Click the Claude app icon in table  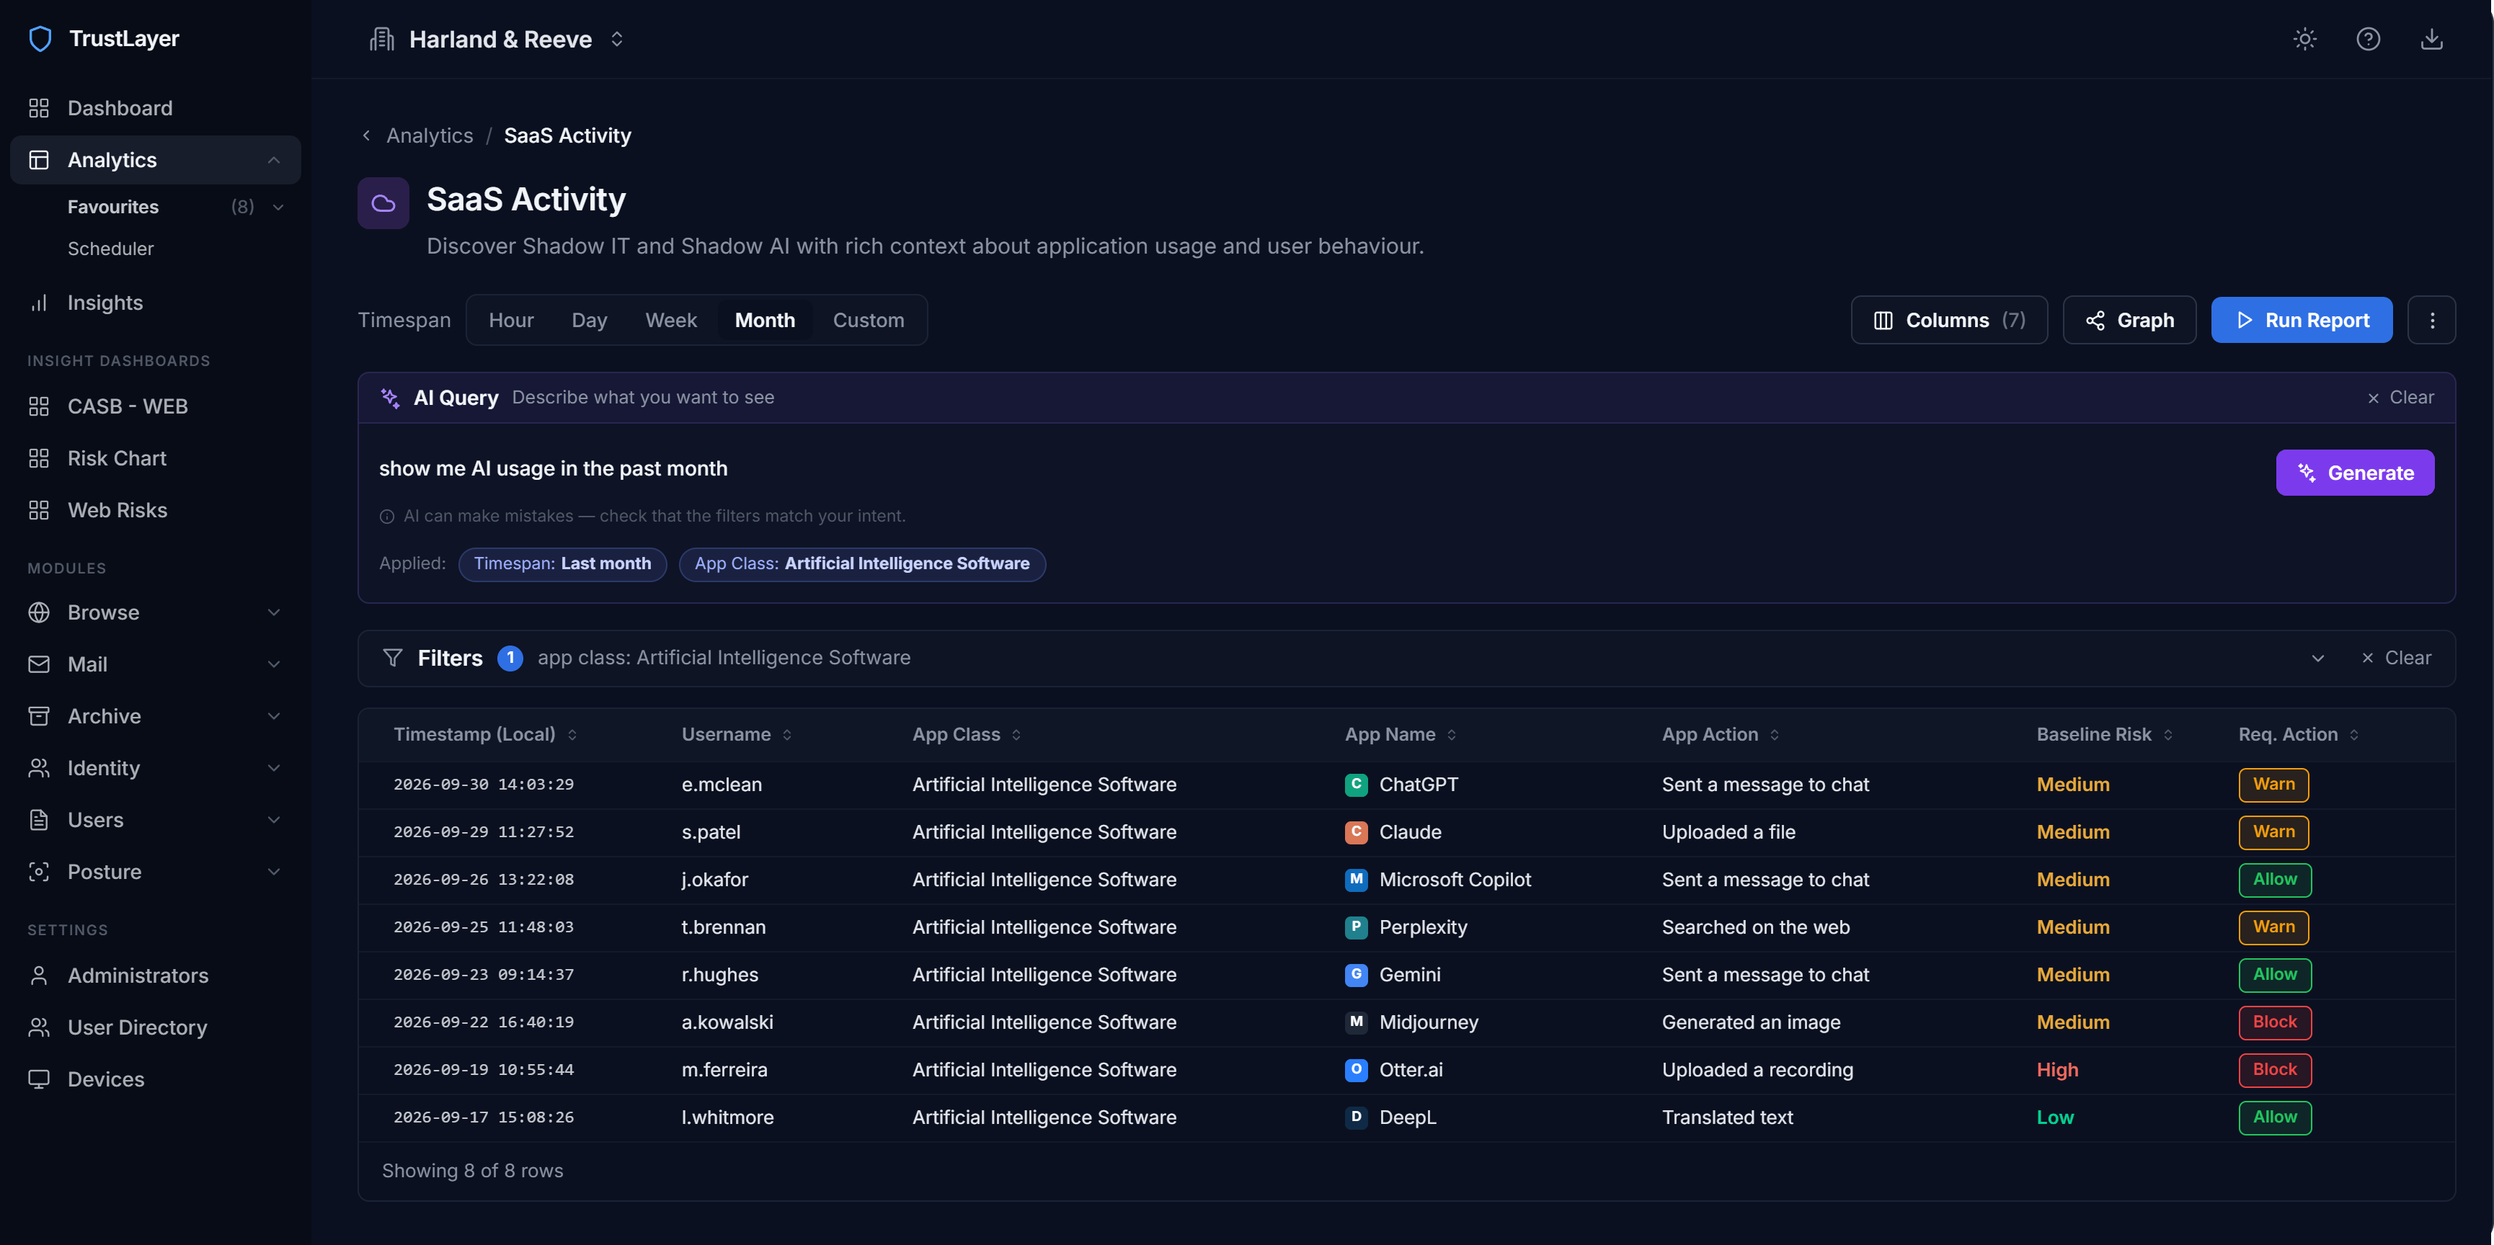pyautogui.click(x=1355, y=832)
